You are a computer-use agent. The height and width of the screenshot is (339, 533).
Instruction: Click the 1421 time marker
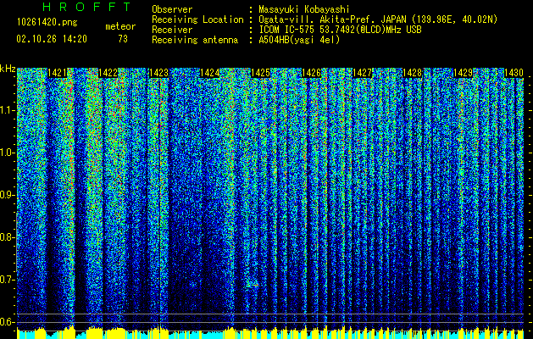coord(58,73)
